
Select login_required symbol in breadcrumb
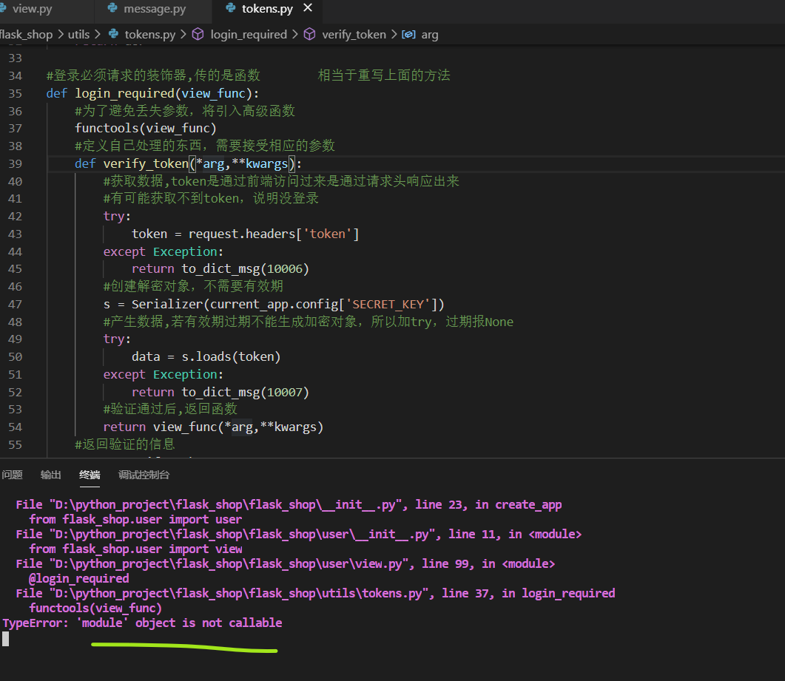pyautogui.click(x=249, y=35)
